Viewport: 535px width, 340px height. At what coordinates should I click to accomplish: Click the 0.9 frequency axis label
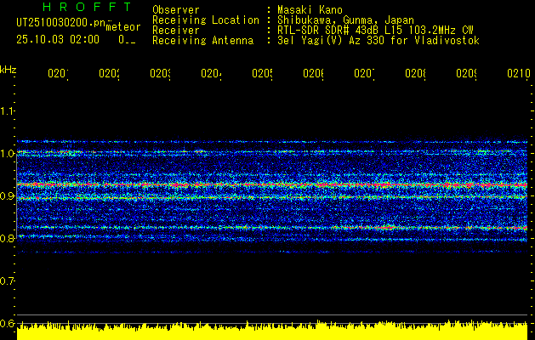pos(7,195)
